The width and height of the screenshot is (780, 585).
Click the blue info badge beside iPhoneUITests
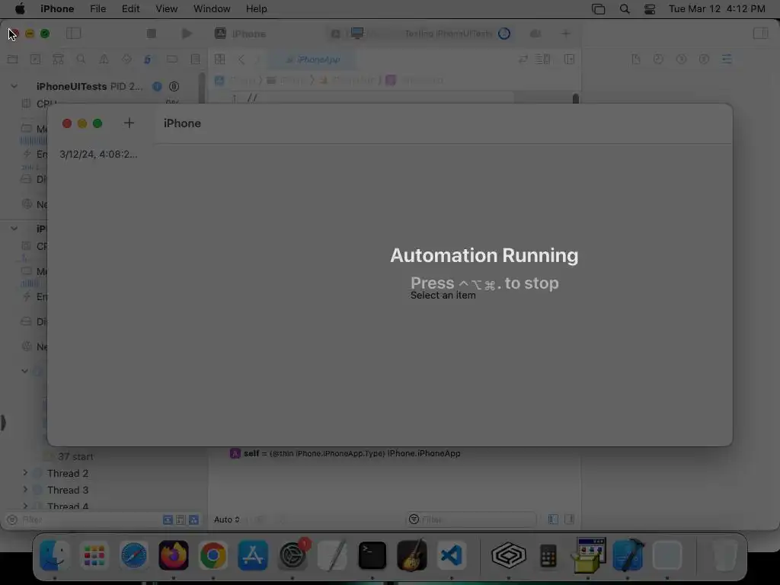pyautogui.click(x=157, y=86)
